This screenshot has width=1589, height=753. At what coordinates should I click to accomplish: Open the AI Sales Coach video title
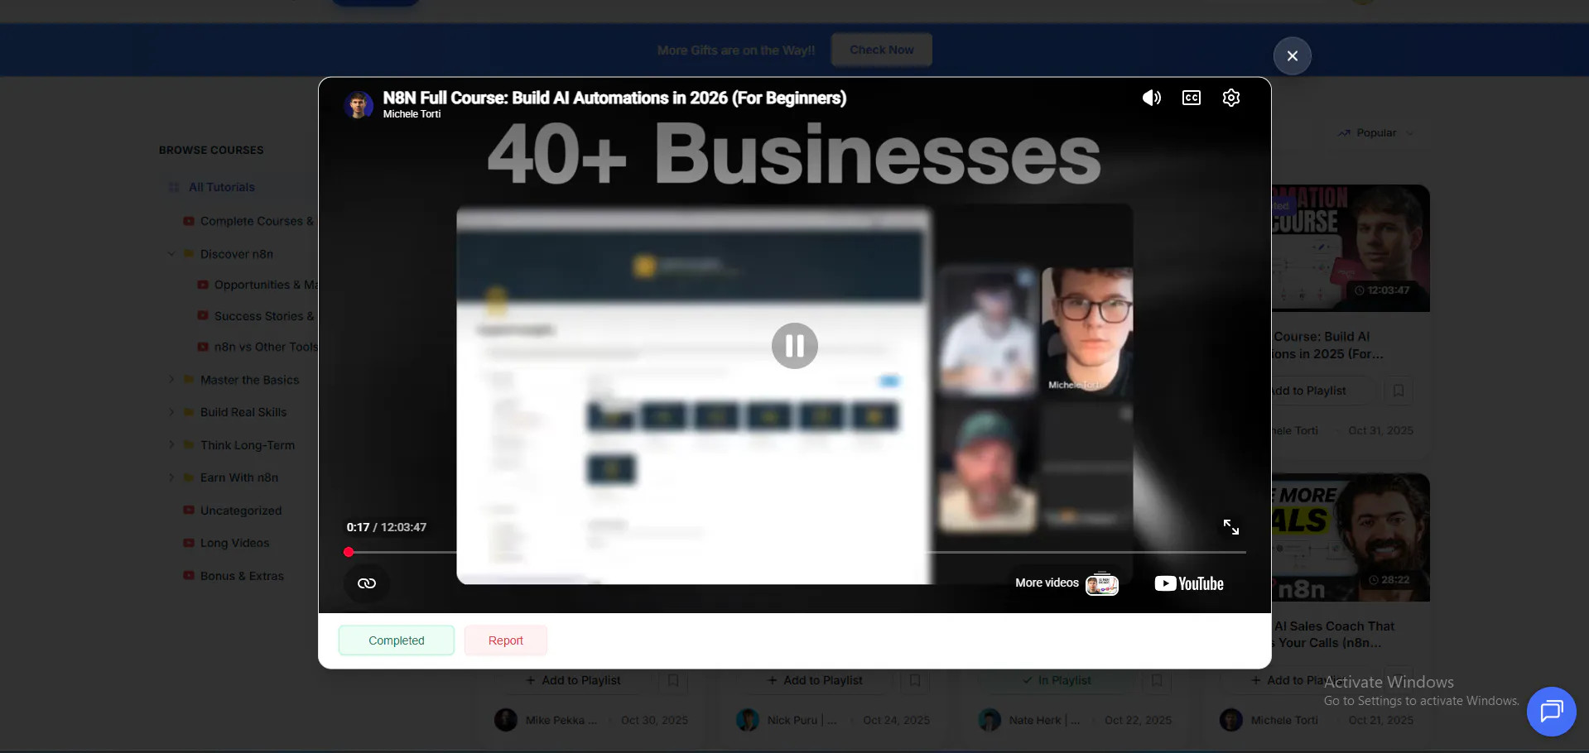[1333, 635]
